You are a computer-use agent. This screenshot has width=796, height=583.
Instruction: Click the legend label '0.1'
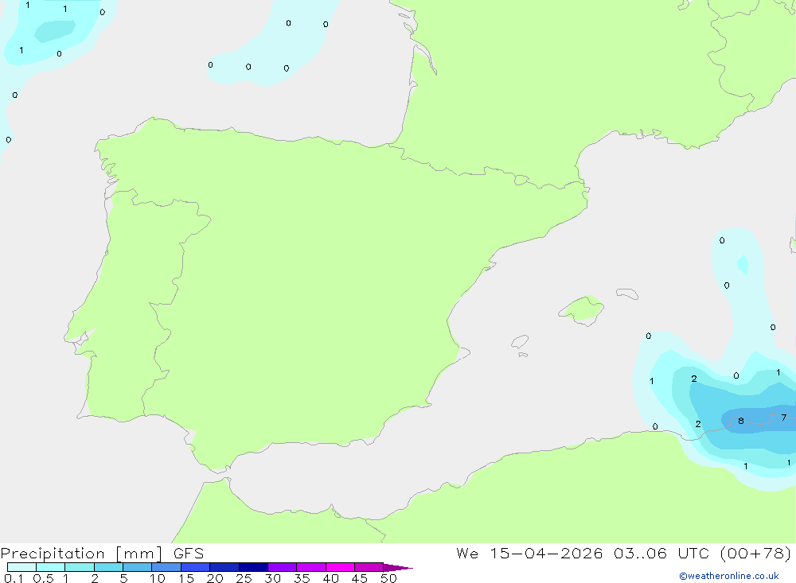(14, 578)
